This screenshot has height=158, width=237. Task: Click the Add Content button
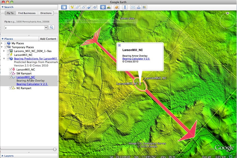coord(48,39)
